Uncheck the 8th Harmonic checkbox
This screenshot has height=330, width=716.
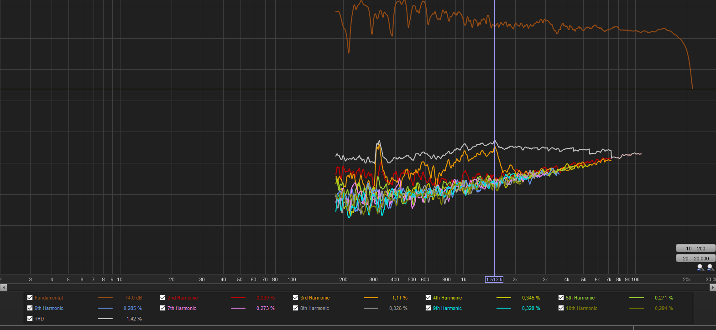click(x=295, y=308)
